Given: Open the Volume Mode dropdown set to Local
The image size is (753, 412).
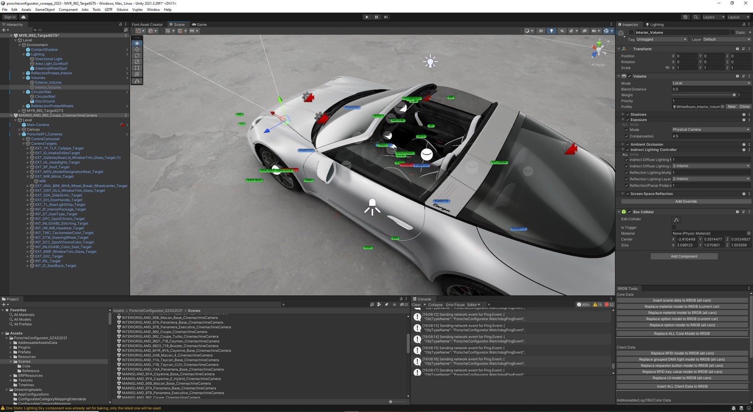Looking at the screenshot, I should click(711, 83).
